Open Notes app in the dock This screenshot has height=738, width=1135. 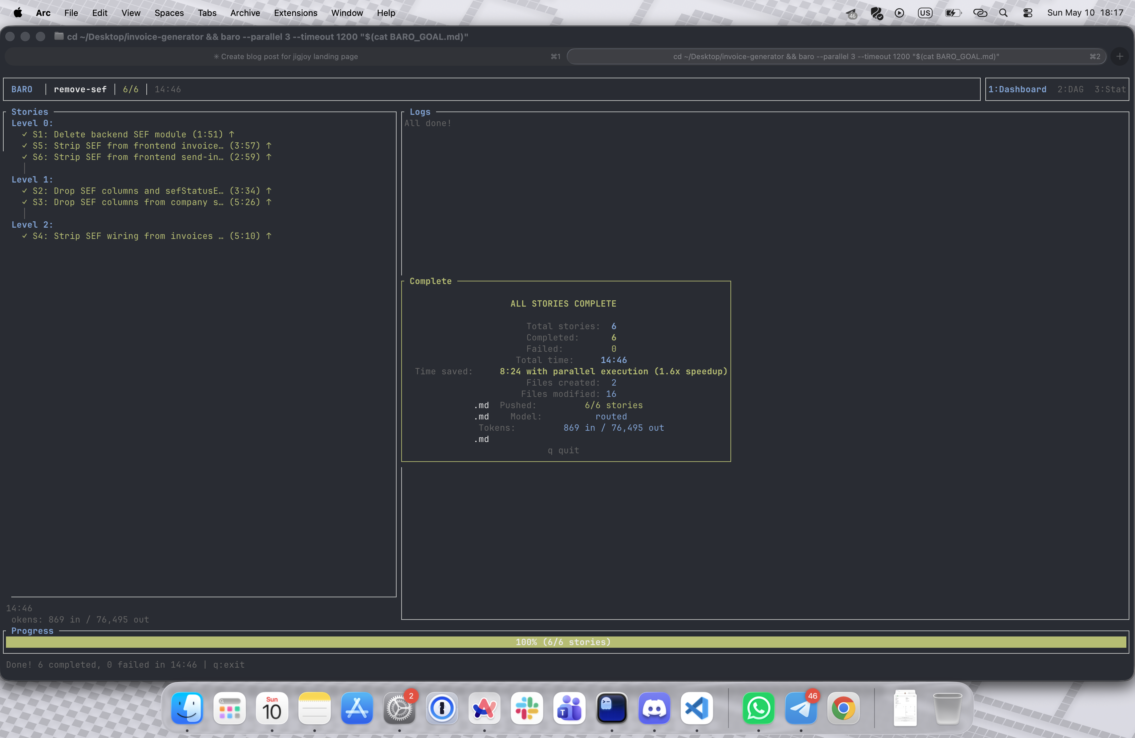pyautogui.click(x=314, y=707)
